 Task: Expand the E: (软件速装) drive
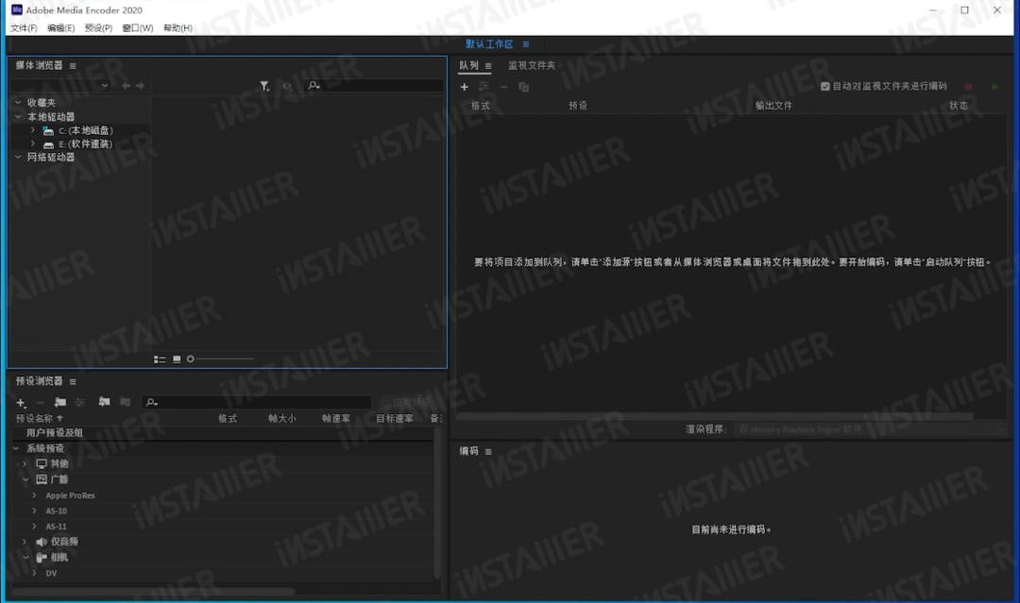(32, 144)
